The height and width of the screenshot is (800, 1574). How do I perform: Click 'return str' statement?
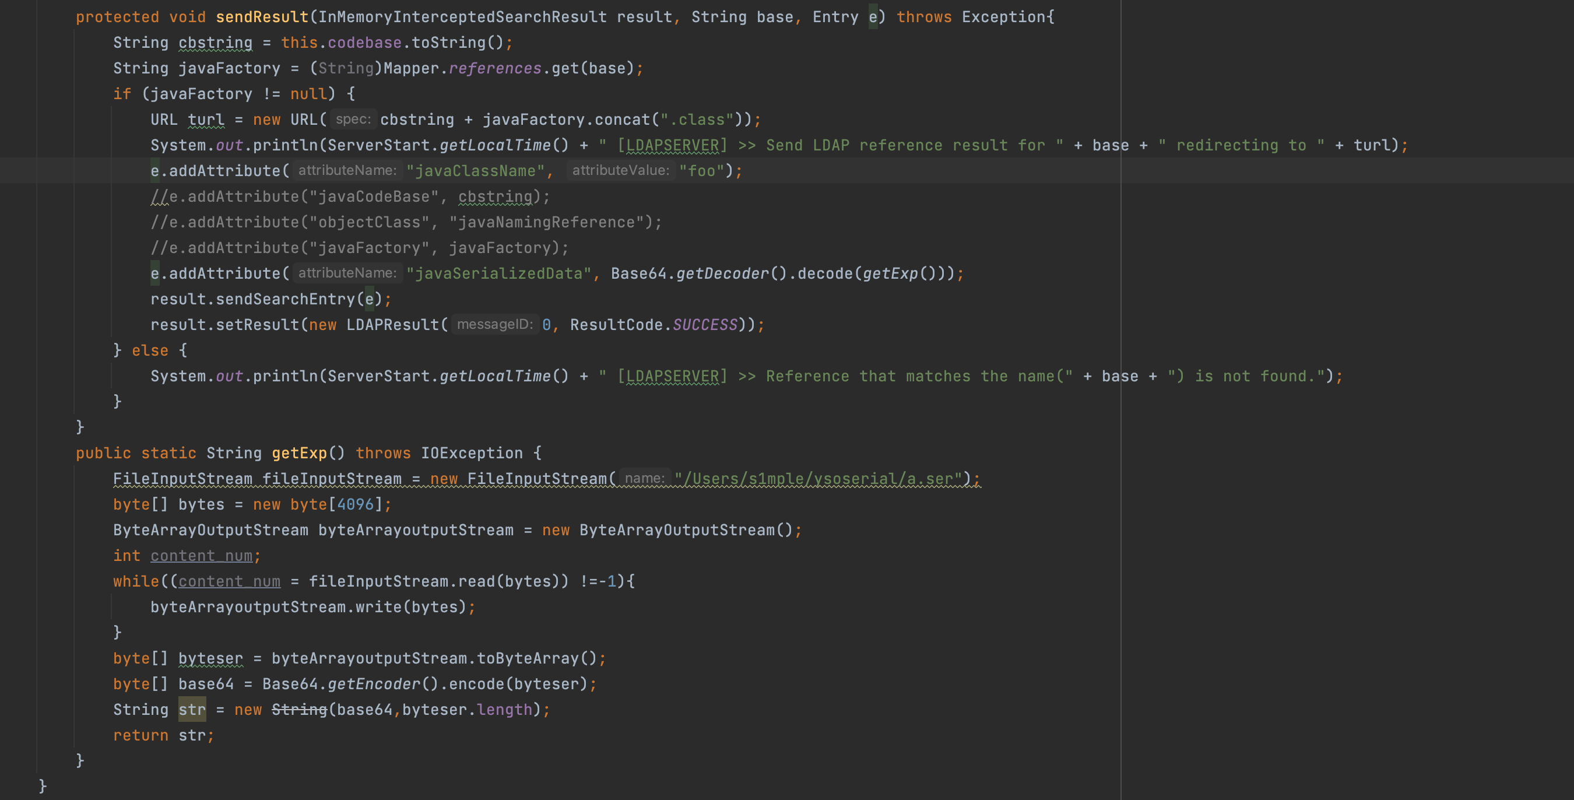click(x=163, y=736)
